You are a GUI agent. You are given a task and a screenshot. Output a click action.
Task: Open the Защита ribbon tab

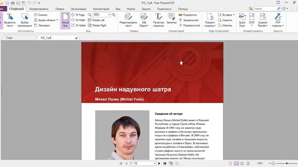[146, 9]
